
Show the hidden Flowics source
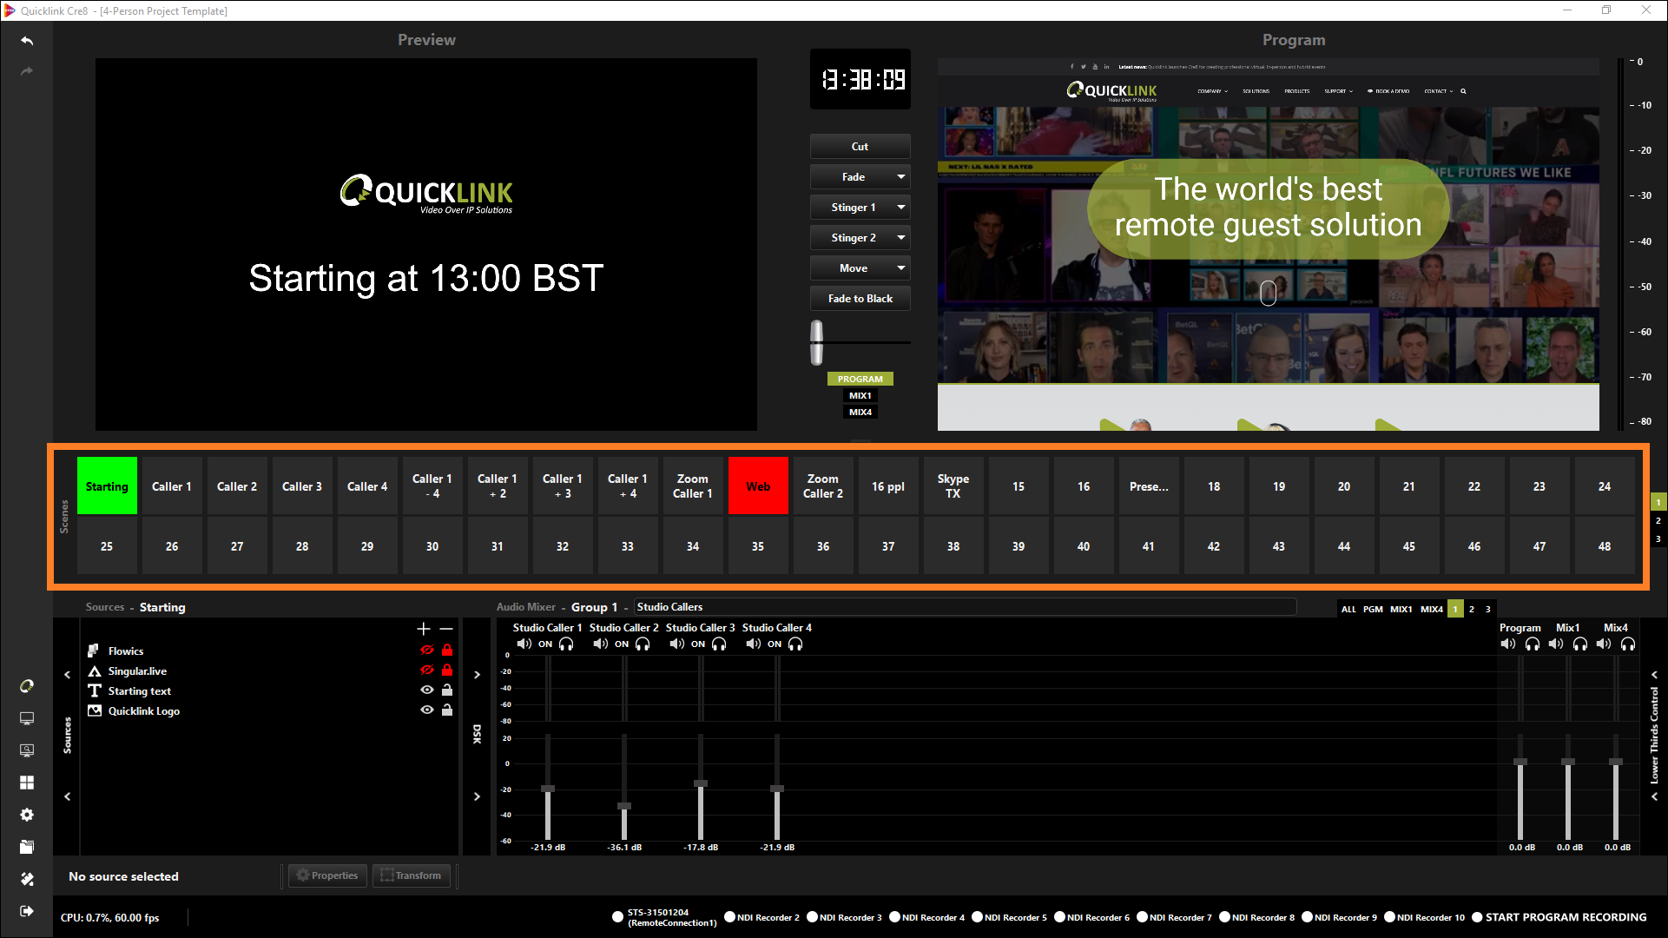426,651
